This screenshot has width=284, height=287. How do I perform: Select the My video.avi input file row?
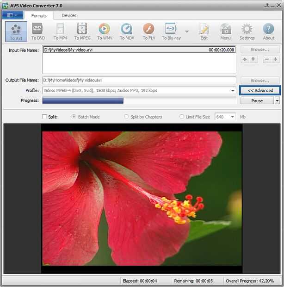tap(139, 50)
